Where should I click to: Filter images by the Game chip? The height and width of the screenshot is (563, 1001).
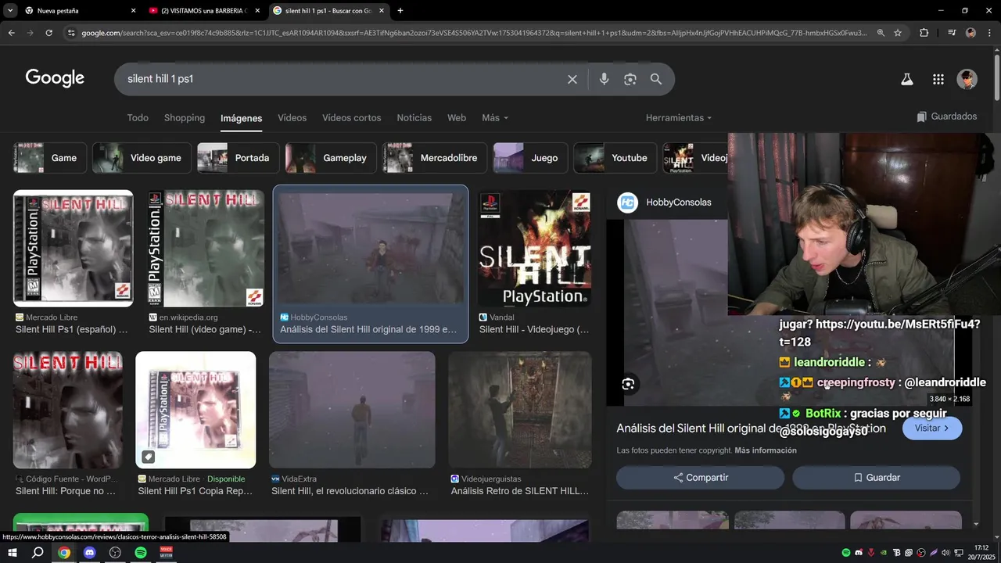tap(49, 158)
